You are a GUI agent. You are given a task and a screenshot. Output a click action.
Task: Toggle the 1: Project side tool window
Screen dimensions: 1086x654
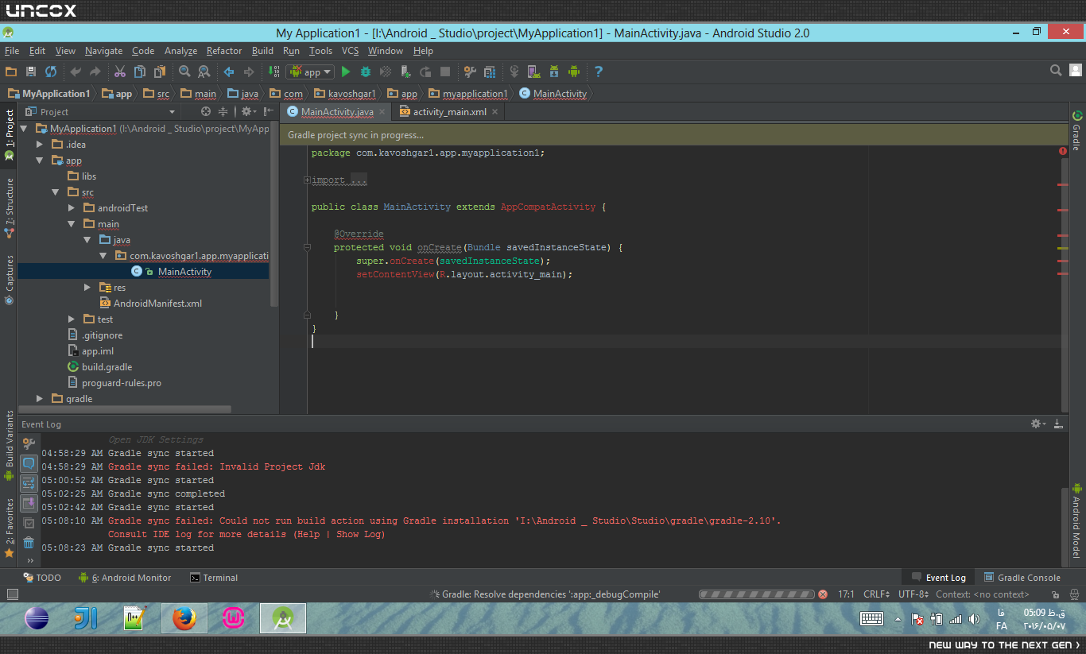click(9, 134)
